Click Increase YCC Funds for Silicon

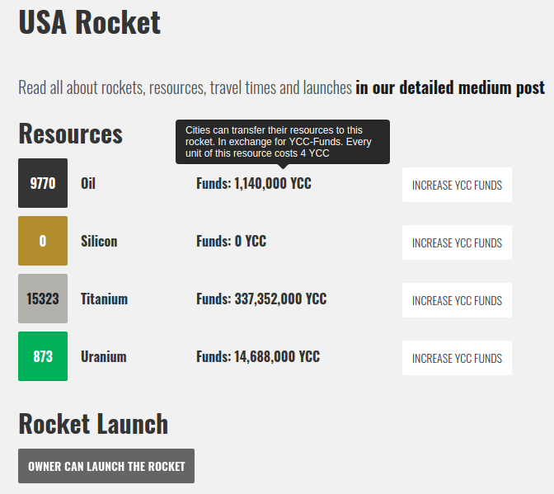tap(457, 243)
